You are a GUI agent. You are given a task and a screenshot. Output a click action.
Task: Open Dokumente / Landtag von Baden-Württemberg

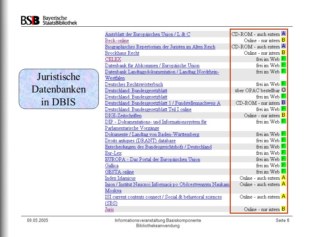[x=152, y=134]
